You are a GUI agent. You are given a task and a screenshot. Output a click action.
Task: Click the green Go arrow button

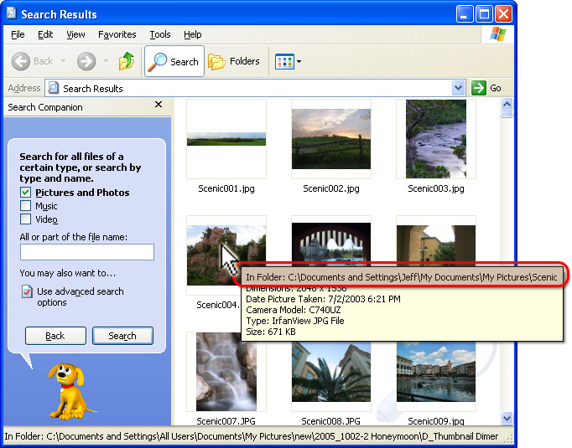tap(480, 88)
